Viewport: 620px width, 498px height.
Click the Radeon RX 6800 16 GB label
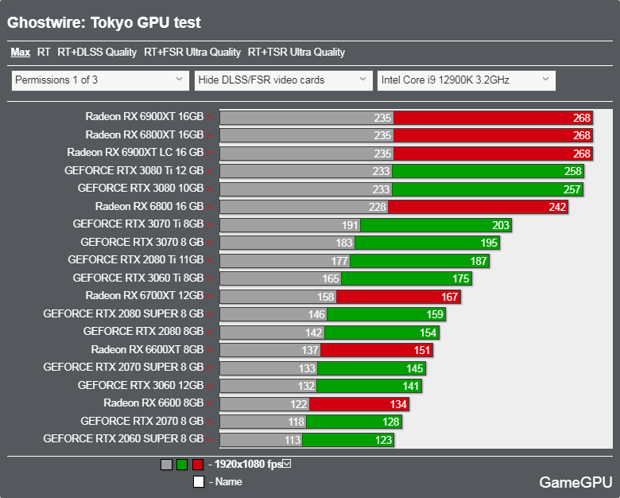(x=149, y=207)
